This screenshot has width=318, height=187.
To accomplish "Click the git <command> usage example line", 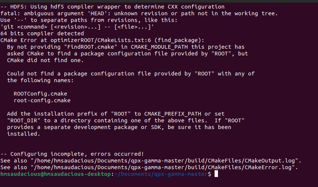I will point(77,27).
